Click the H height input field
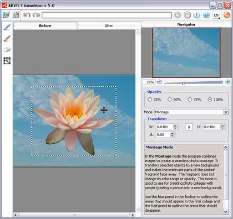The height and width of the screenshot is (219, 233). tap(212, 127)
